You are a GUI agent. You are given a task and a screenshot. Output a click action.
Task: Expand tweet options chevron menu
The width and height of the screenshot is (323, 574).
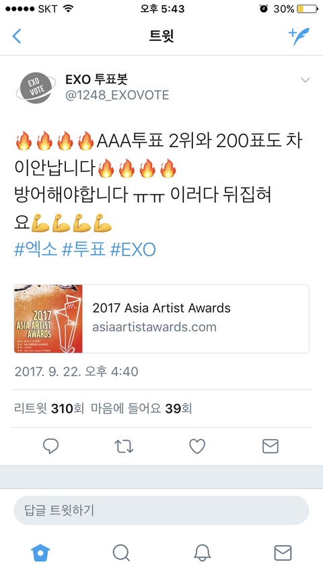point(306,80)
